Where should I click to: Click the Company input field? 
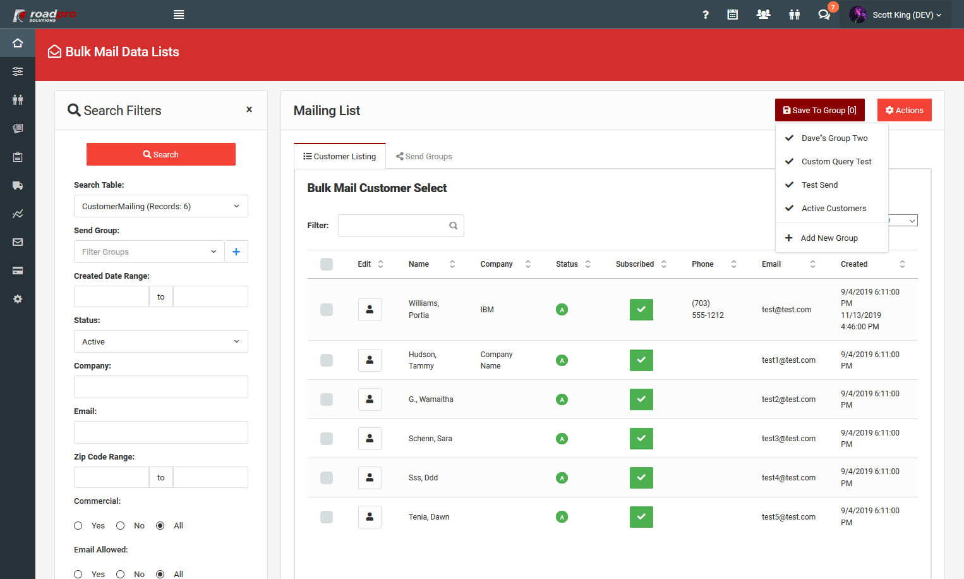(161, 387)
